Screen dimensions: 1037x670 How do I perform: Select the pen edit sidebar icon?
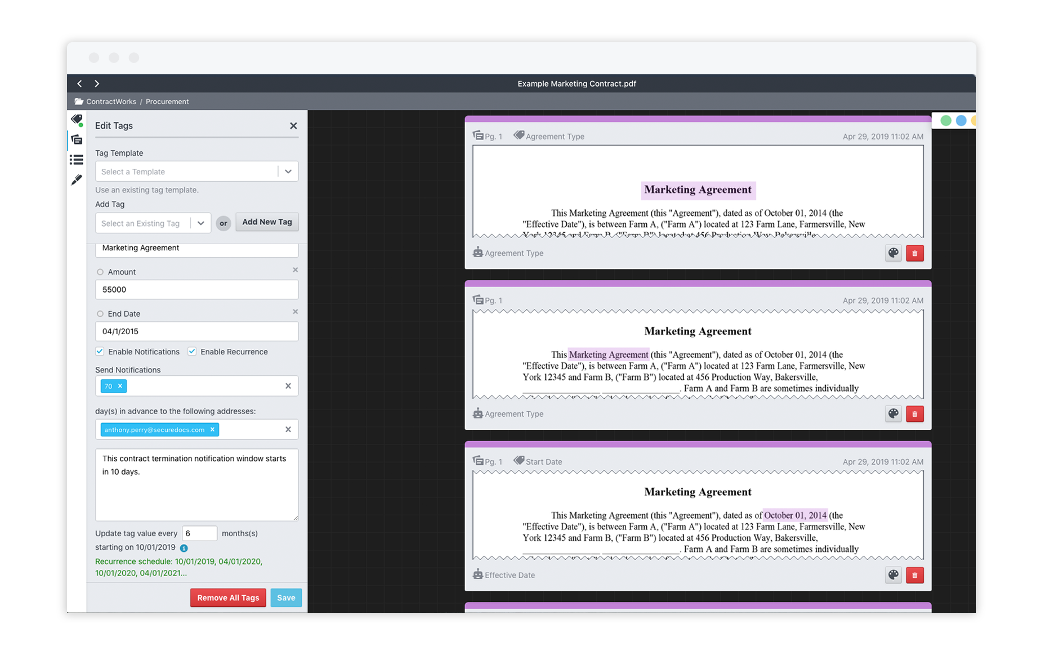pos(77,180)
